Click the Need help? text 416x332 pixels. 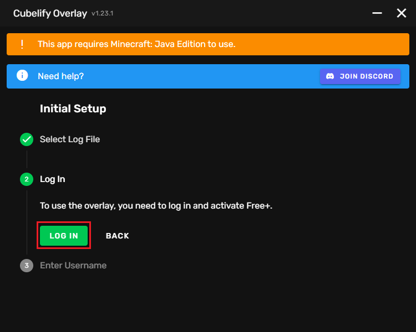[x=60, y=76]
